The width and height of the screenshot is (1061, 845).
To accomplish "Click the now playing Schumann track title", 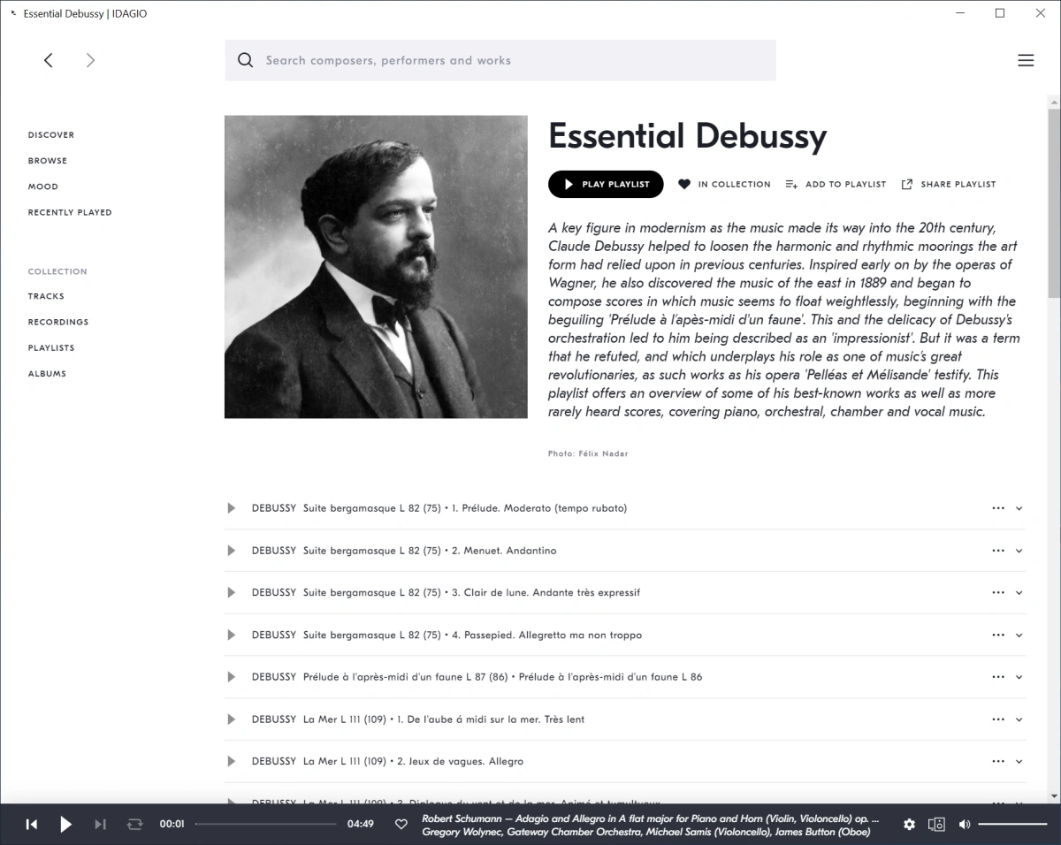I will coord(650,819).
